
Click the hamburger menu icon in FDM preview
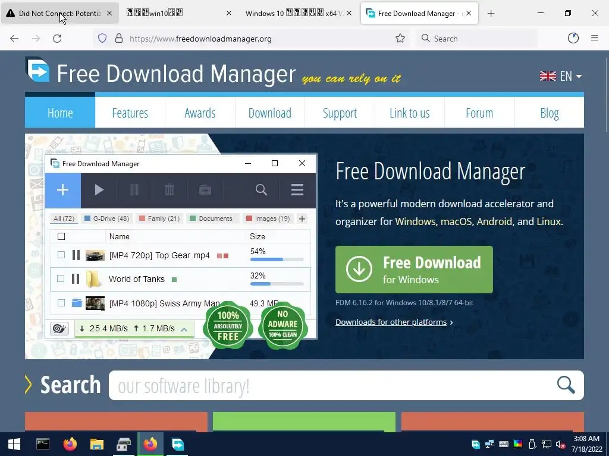297,190
